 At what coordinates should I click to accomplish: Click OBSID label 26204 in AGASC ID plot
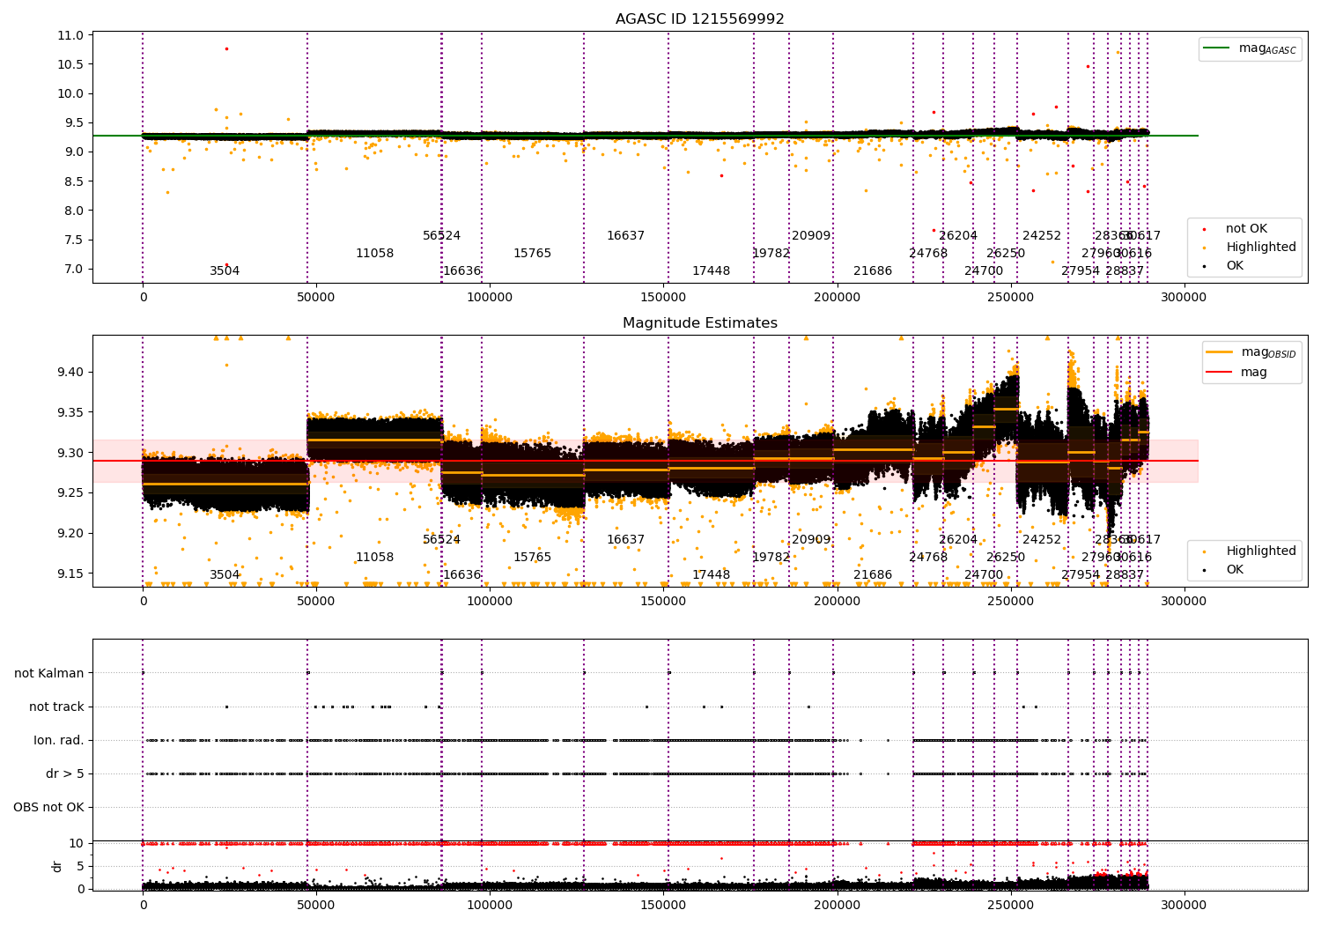pos(958,236)
